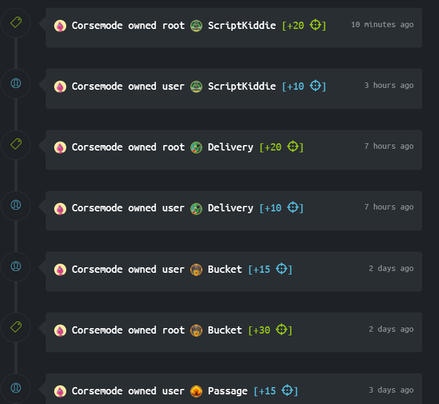Screen dimensions: 439x404
Task: Click the green crosshair icon in ScriptKiddie root +20
Action: pos(316,25)
